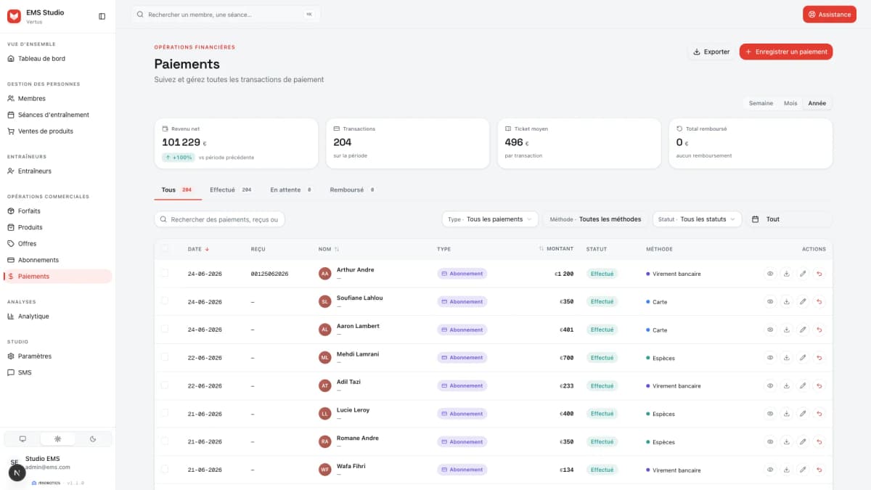Check the Romane Andre row checkbox
Screen dimensions: 871x490
(x=165, y=441)
